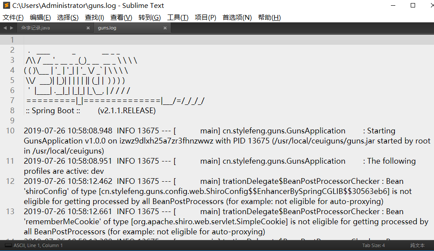Close the guns.log tab

[x=165, y=28]
